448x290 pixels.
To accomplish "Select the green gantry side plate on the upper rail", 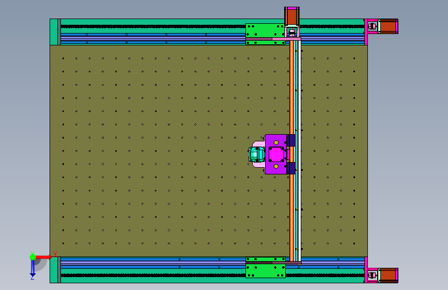I will pyautogui.click(x=265, y=30).
